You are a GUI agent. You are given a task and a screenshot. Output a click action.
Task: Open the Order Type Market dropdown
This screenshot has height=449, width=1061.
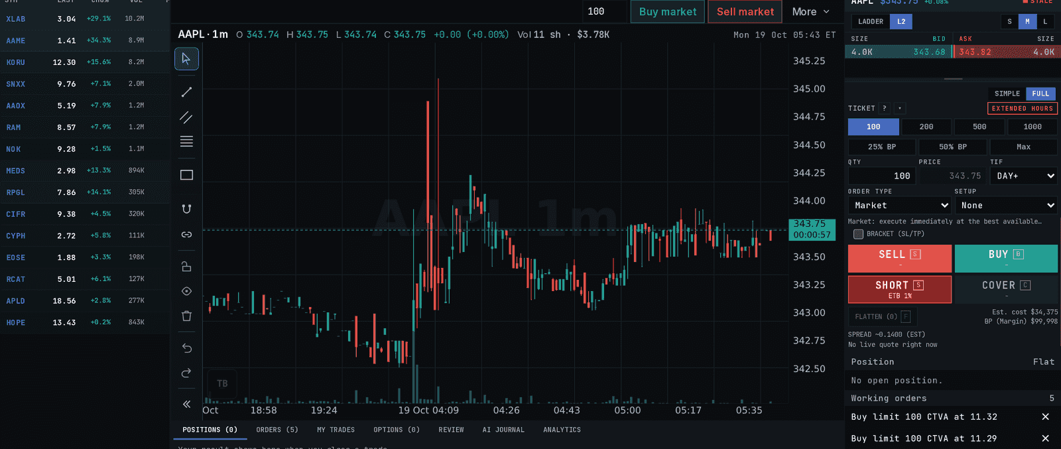pos(900,206)
